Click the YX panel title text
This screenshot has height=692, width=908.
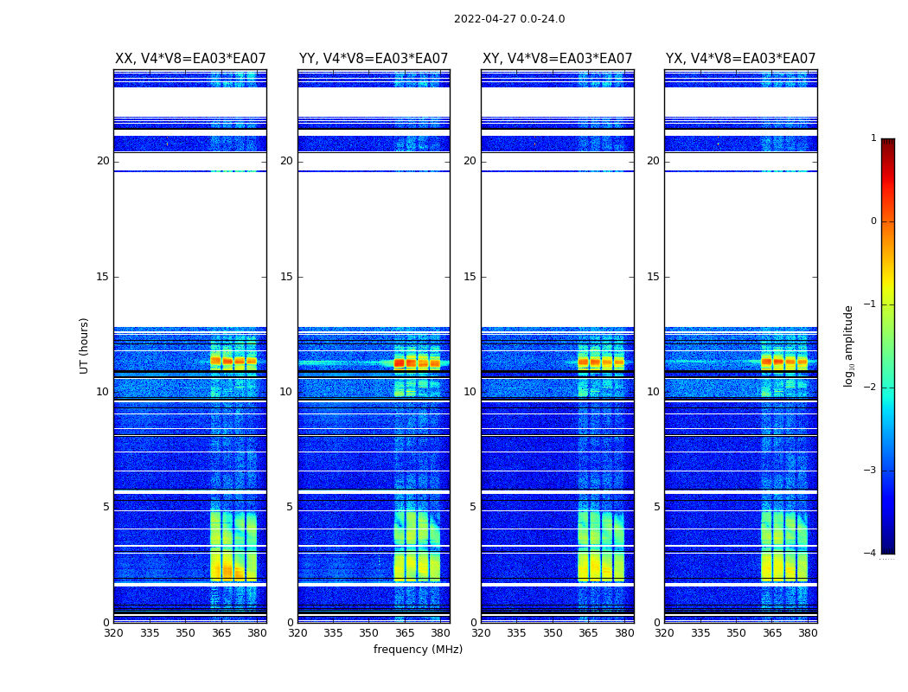click(x=740, y=59)
